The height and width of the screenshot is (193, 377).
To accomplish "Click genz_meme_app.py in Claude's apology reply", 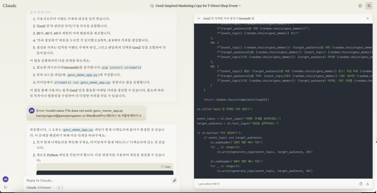I will 78,129.
